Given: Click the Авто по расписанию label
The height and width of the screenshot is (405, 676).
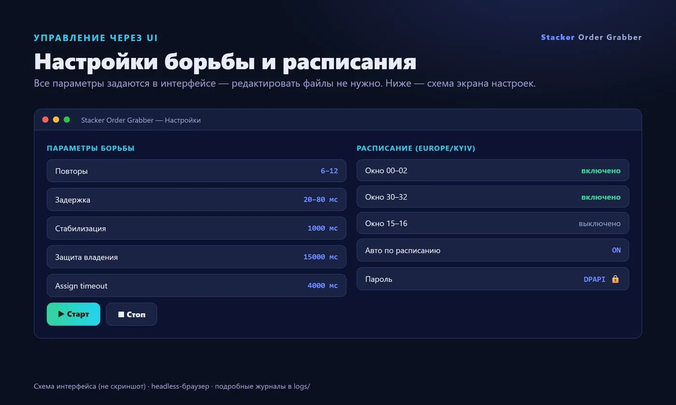Looking at the screenshot, I should tap(403, 250).
